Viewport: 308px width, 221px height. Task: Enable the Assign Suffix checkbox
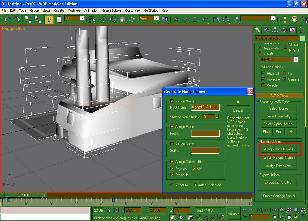172,144
